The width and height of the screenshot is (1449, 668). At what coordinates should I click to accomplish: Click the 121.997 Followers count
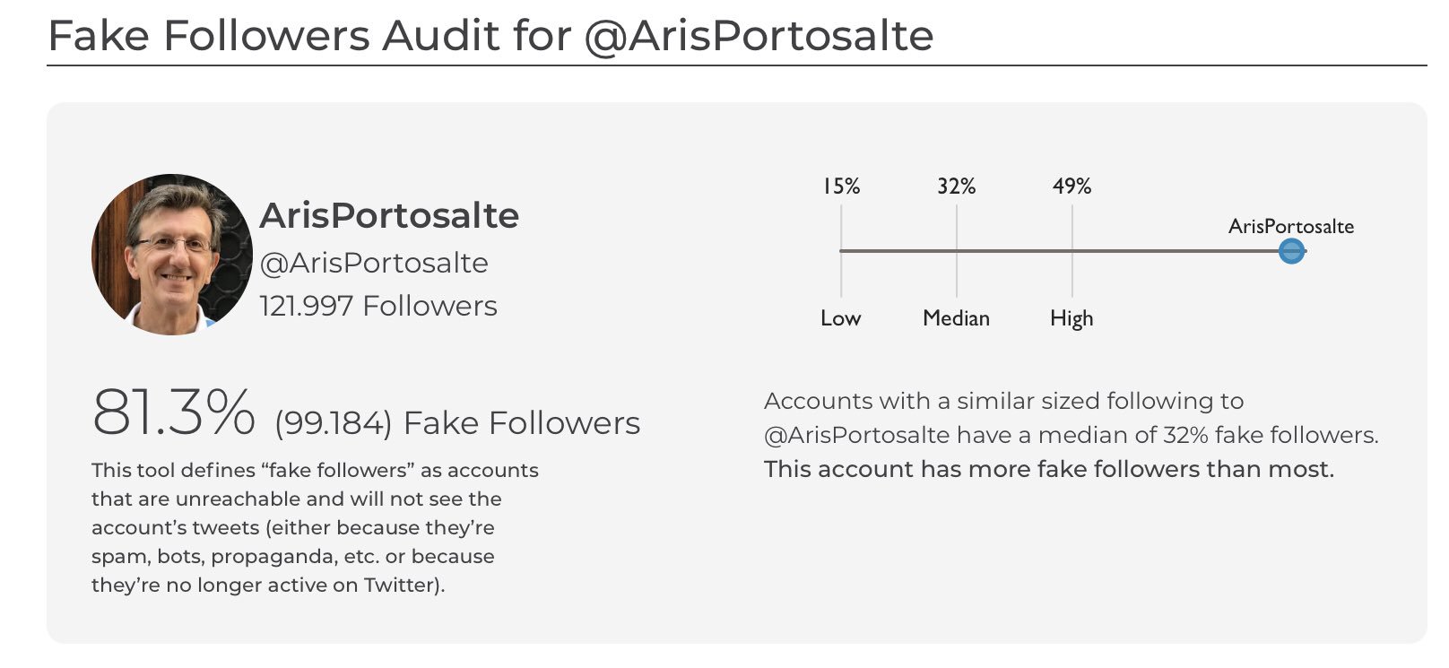[377, 306]
